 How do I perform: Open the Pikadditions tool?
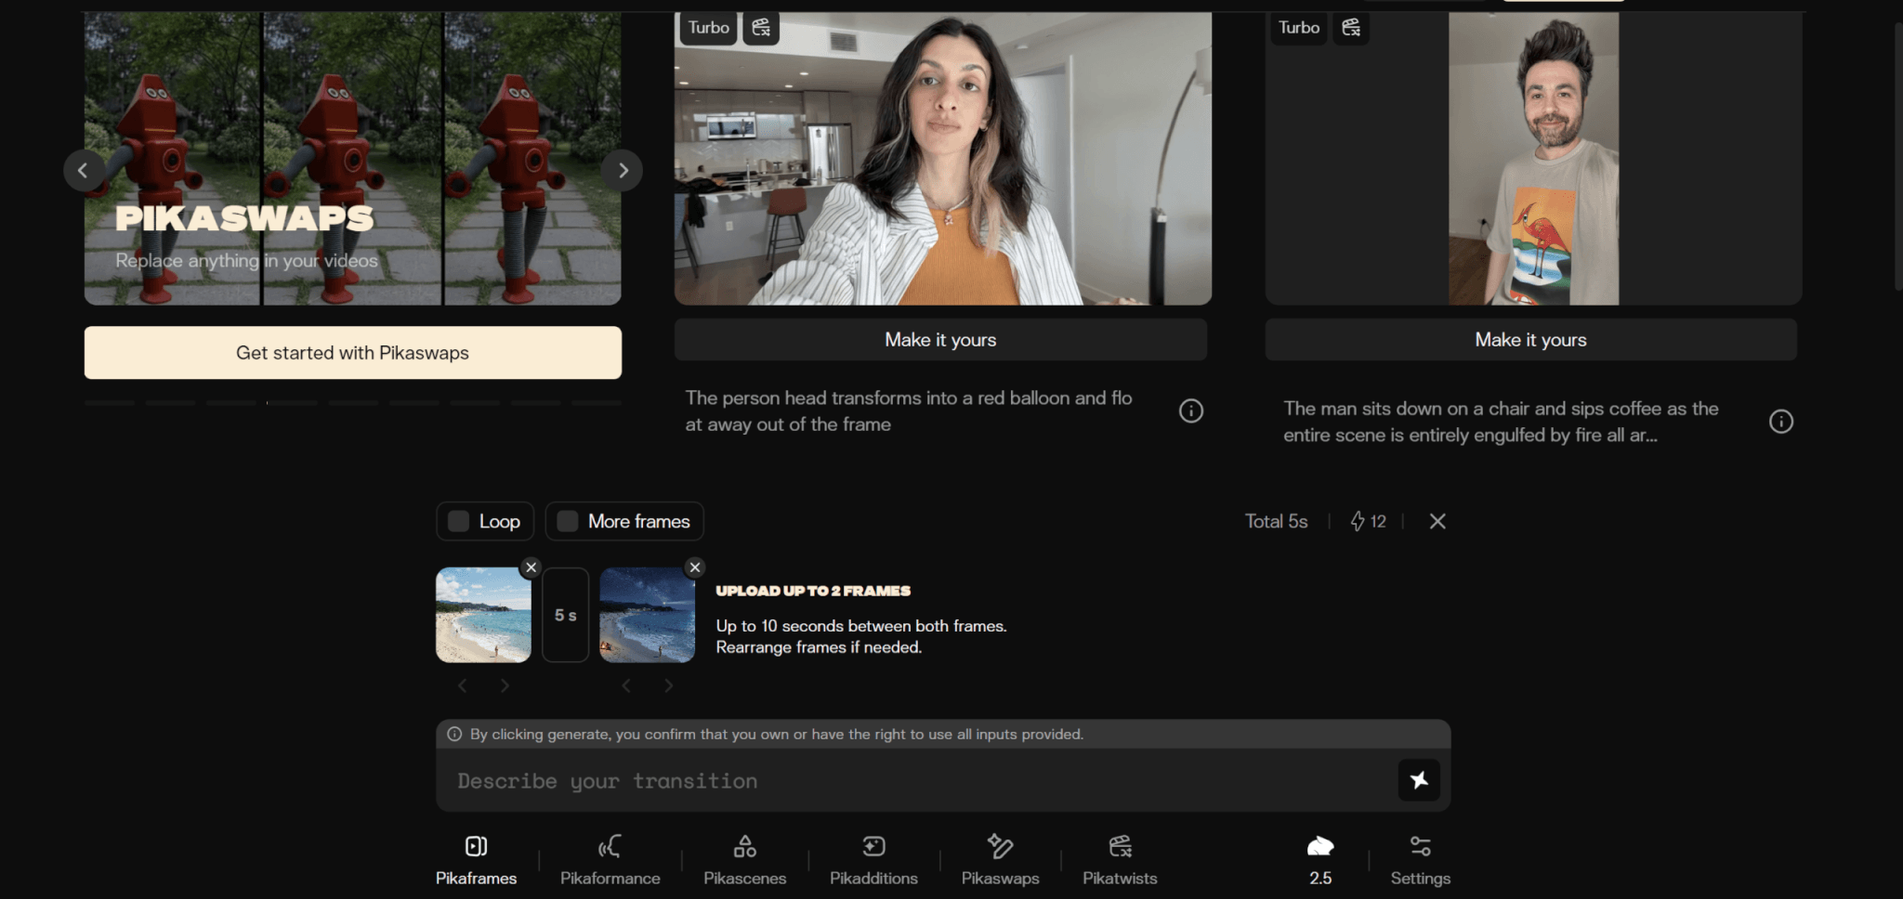873,859
